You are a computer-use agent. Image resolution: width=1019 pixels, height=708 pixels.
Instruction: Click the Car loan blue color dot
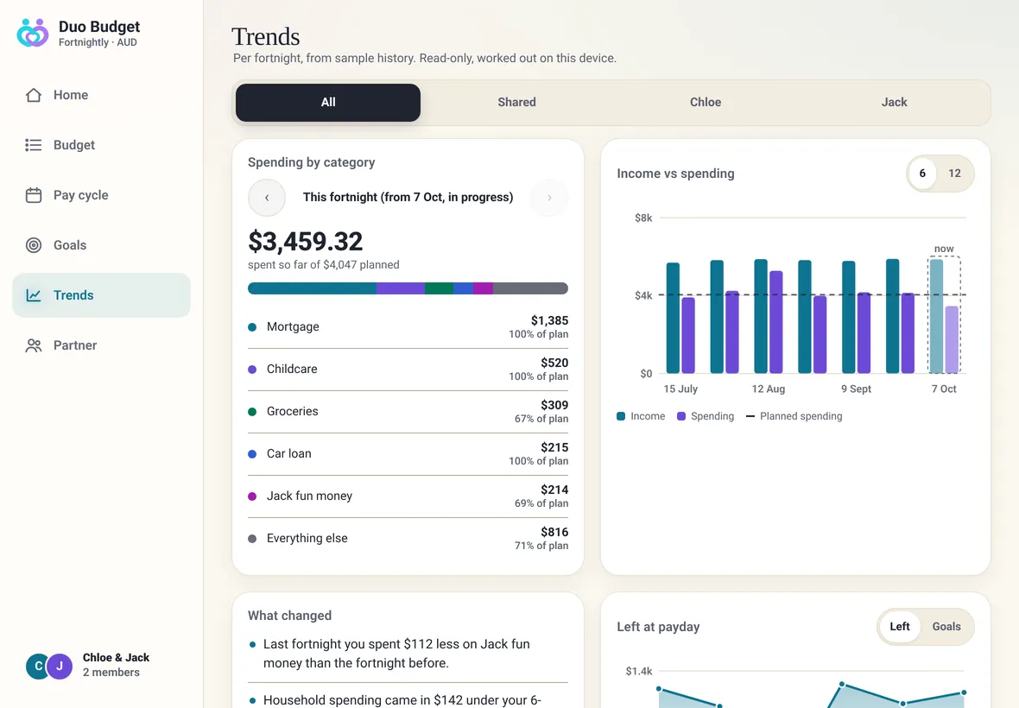point(252,454)
